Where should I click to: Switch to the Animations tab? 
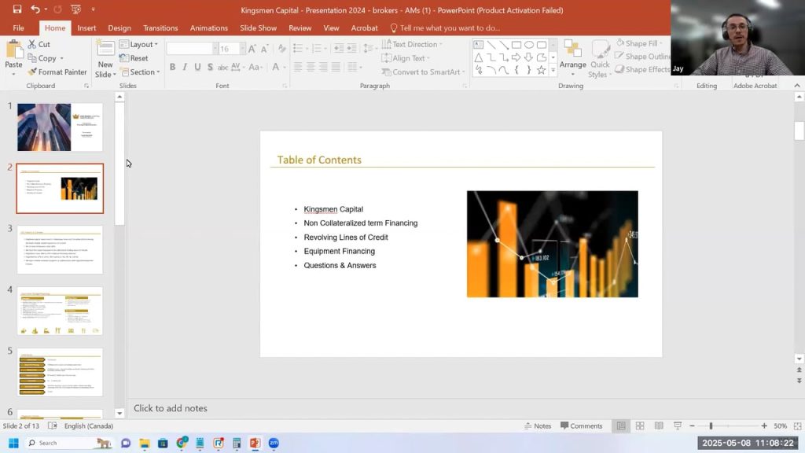209,28
